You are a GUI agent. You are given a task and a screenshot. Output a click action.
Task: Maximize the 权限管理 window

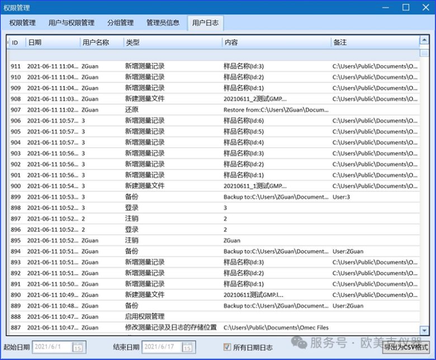(406, 7)
